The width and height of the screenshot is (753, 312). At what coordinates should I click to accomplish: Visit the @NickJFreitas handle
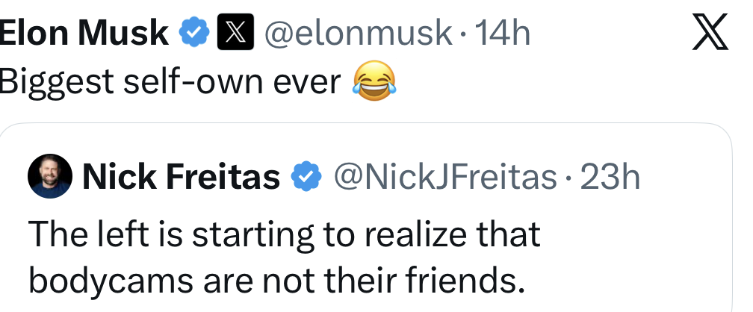pyautogui.click(x=444, y=177)
